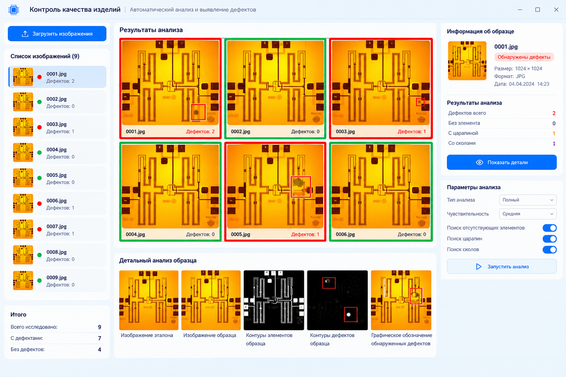Click the red status dot for 0001.jpg
The height and width of the screenshot is (377, 566).
pyautogui.click(x=40, y=77)
